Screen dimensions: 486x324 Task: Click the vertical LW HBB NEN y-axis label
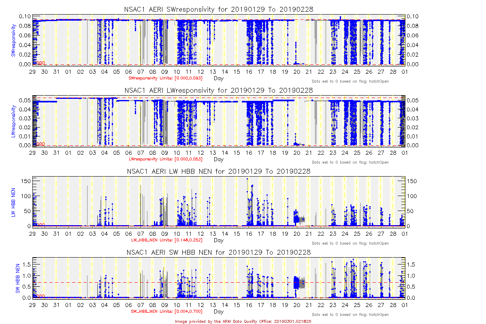click(13, 202)
